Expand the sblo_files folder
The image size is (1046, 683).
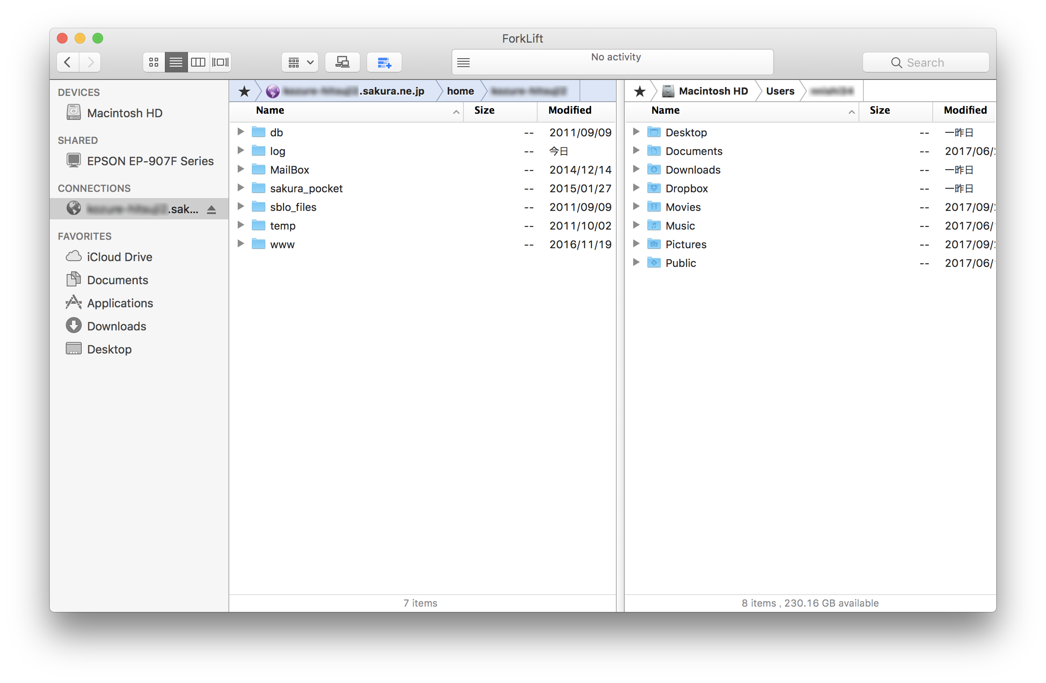coord(240,206)
